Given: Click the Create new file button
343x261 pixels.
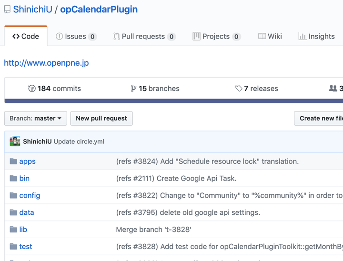Looking at the screenshot, I should [319, 119].
